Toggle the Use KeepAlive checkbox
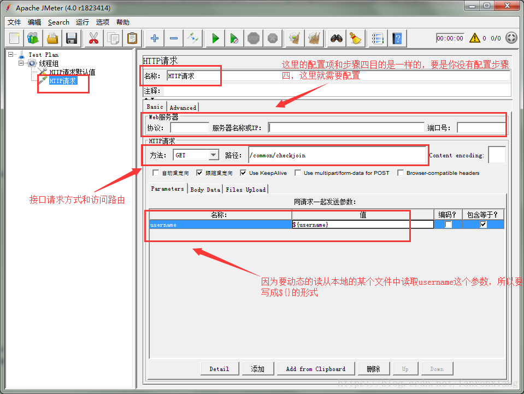The width and height of the screenshot is (524, 394). (243, 173)
